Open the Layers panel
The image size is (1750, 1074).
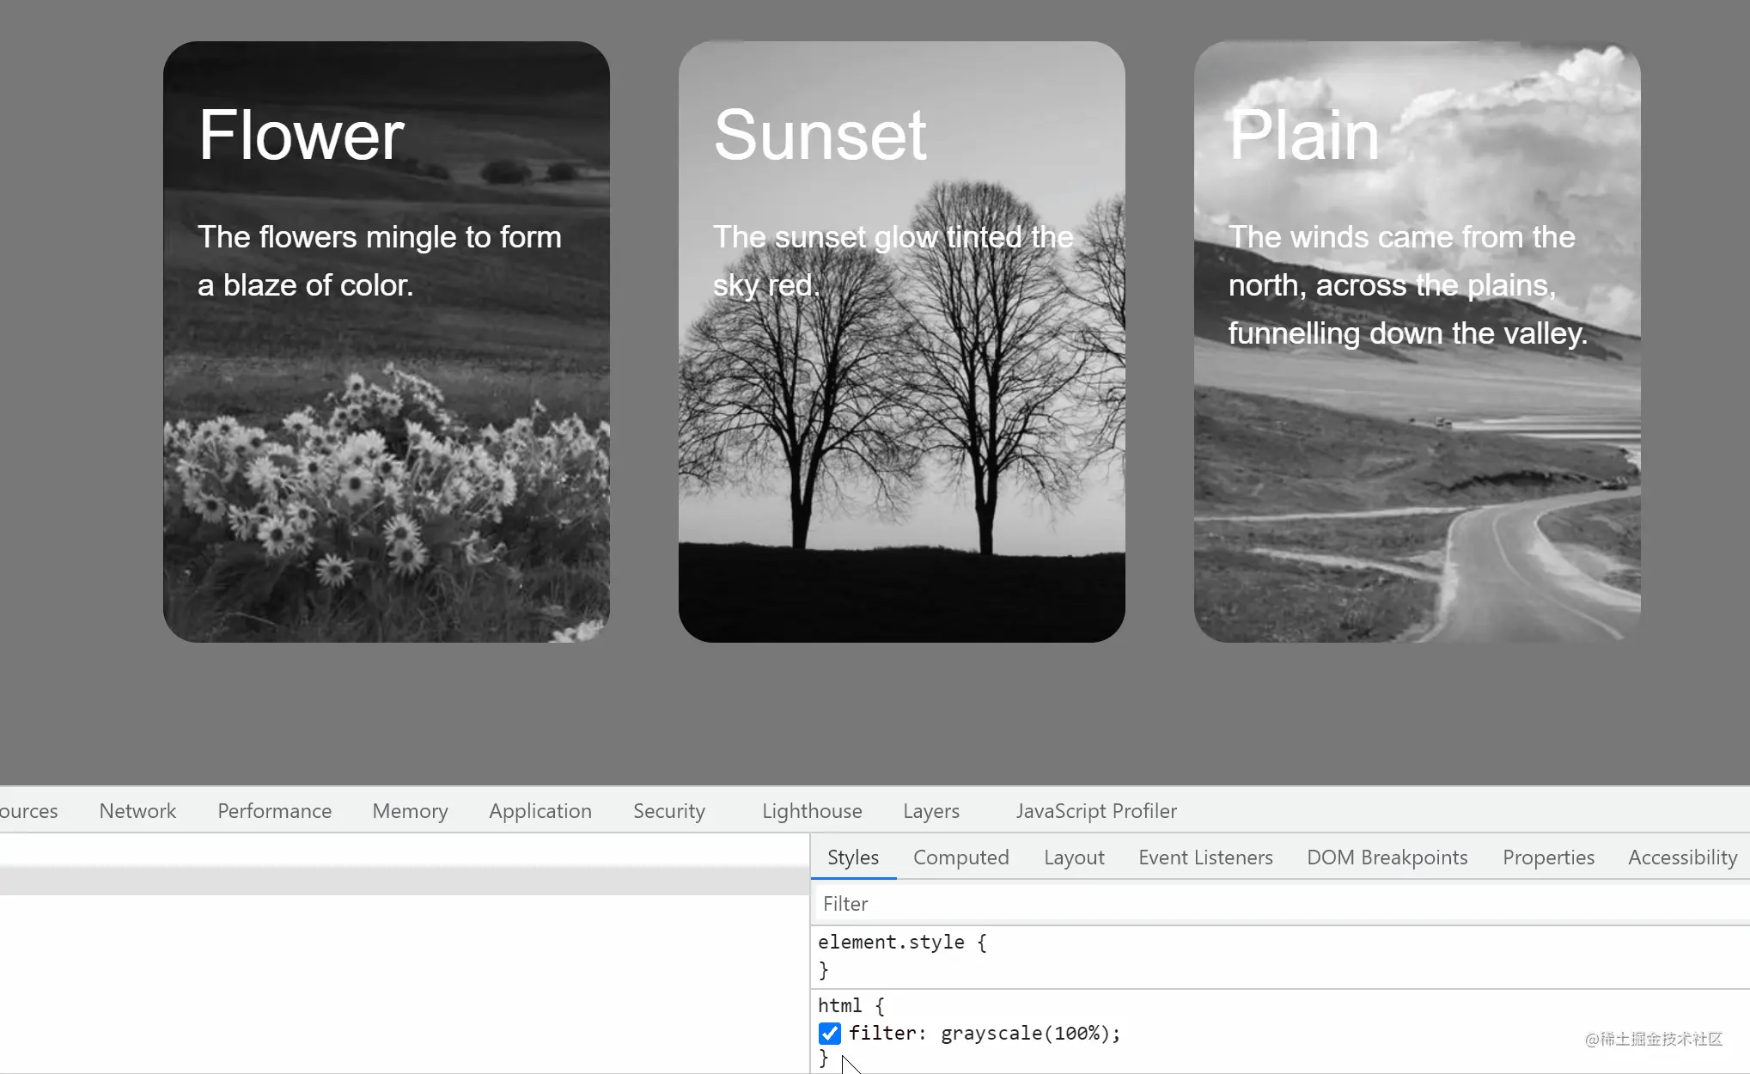click(931, 810)
